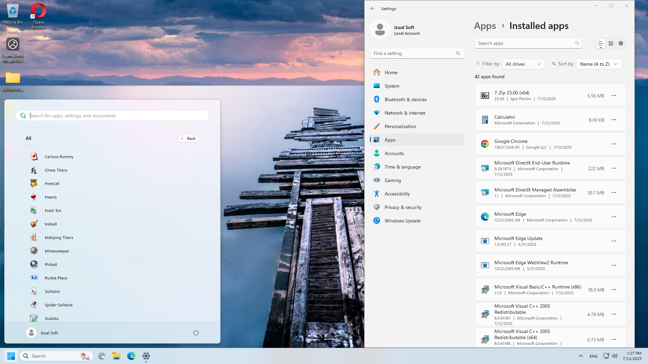Go back in Settings window
This screenshot has height=364, width=648.
click(373, 9)
